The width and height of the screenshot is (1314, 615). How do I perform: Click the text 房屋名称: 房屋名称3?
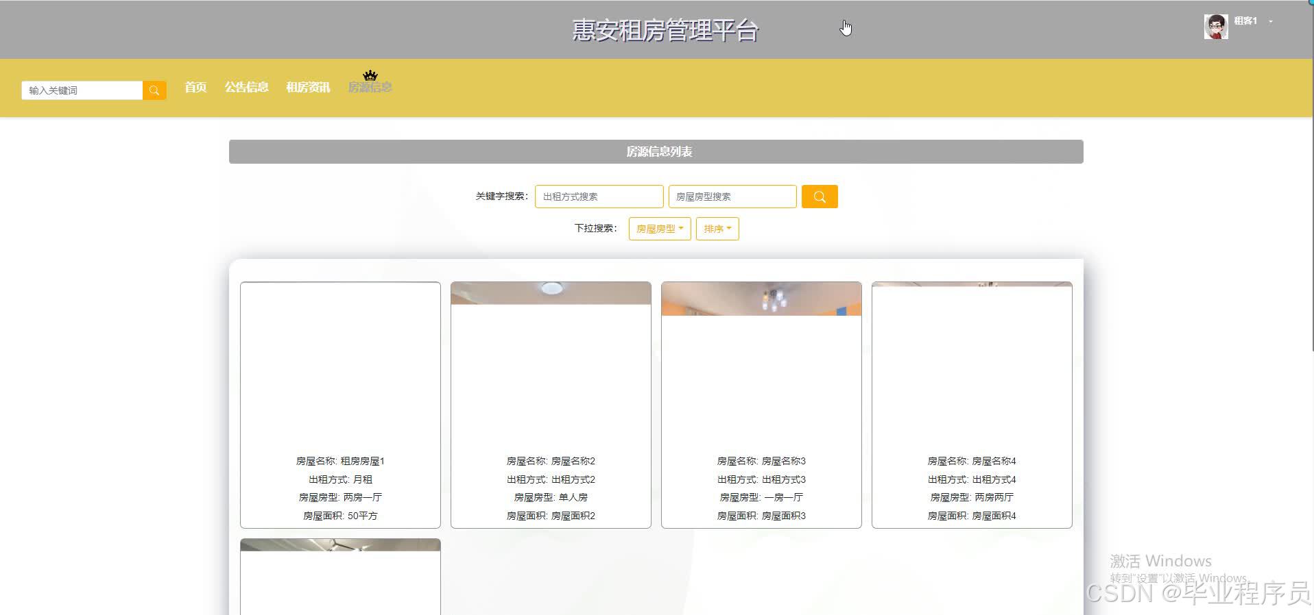[x=761, y=461]
